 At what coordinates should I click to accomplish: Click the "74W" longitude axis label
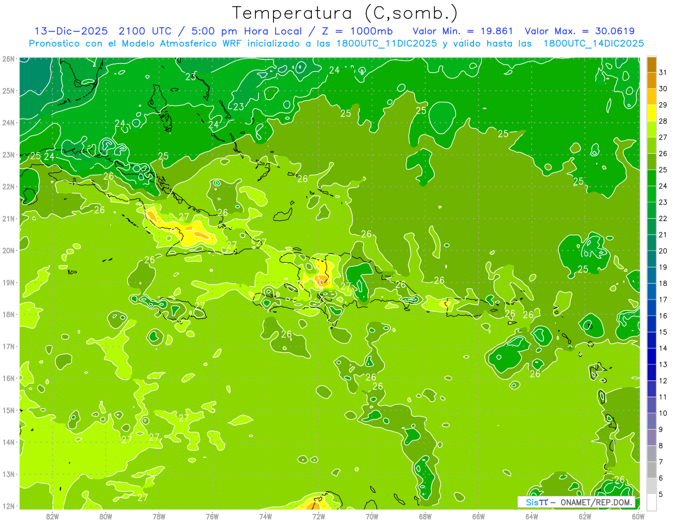pos(265,516)
